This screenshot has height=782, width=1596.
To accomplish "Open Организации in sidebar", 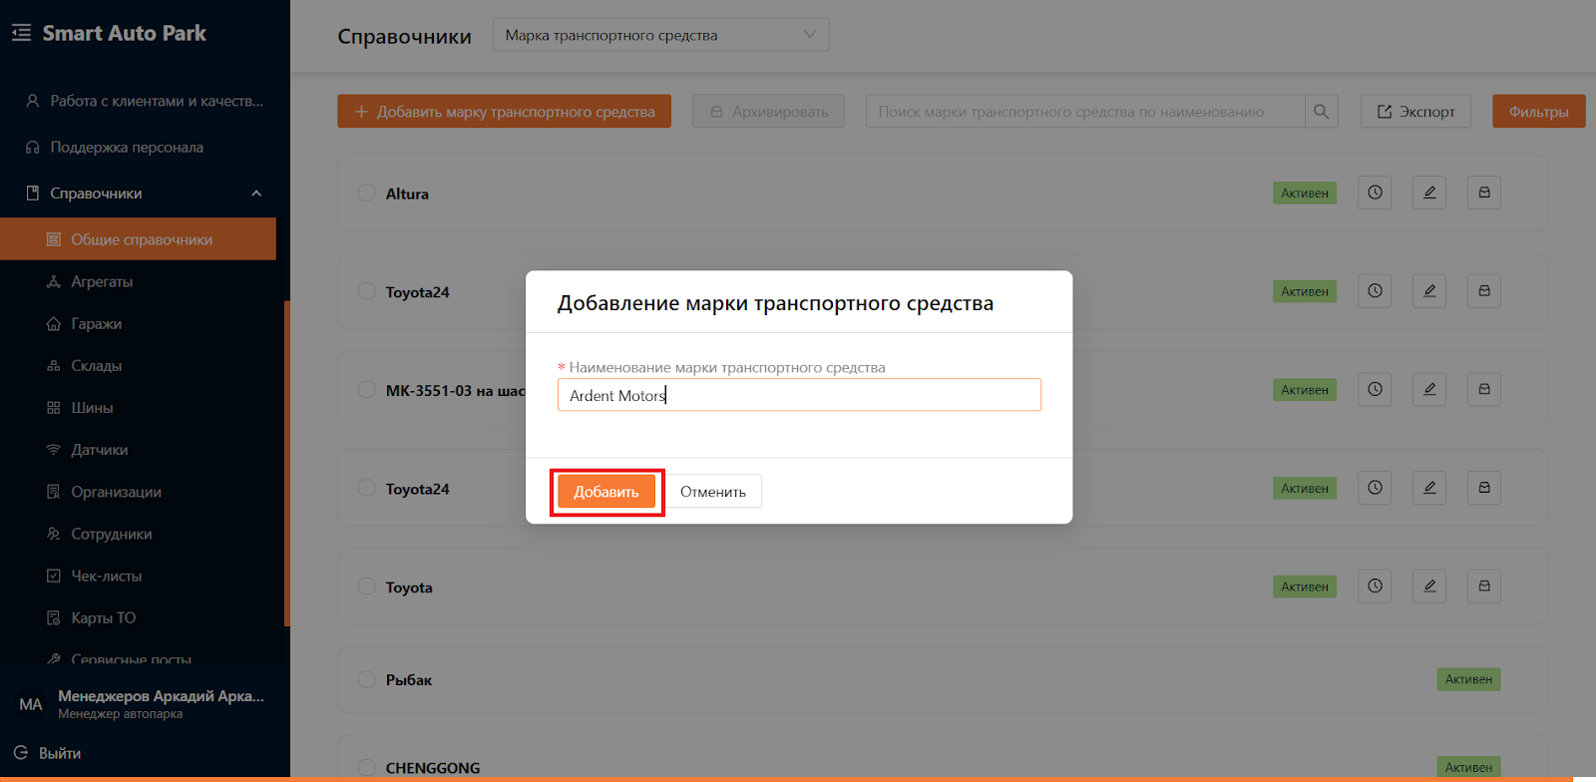I will (116, 492).
